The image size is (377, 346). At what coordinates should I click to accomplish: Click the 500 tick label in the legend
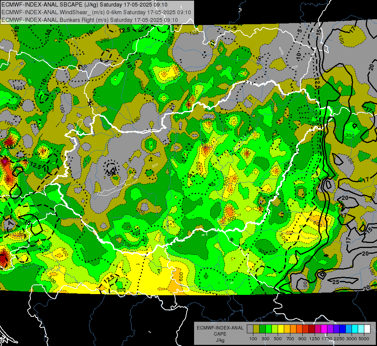[278, 339]
